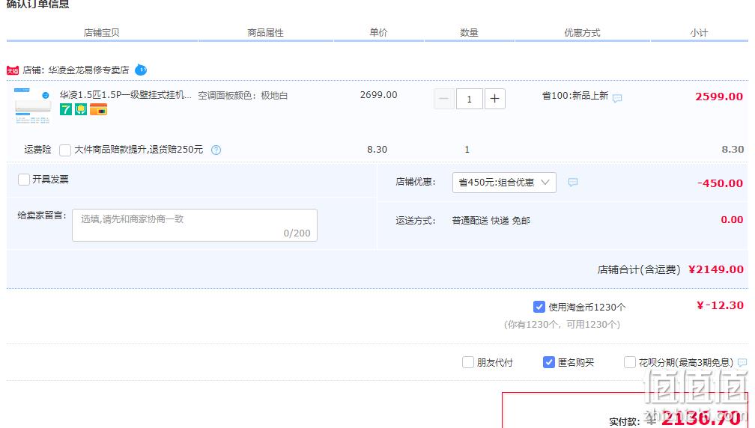755x428 pixels.
Task: Click the seller message text box
Action: (195, 225)
